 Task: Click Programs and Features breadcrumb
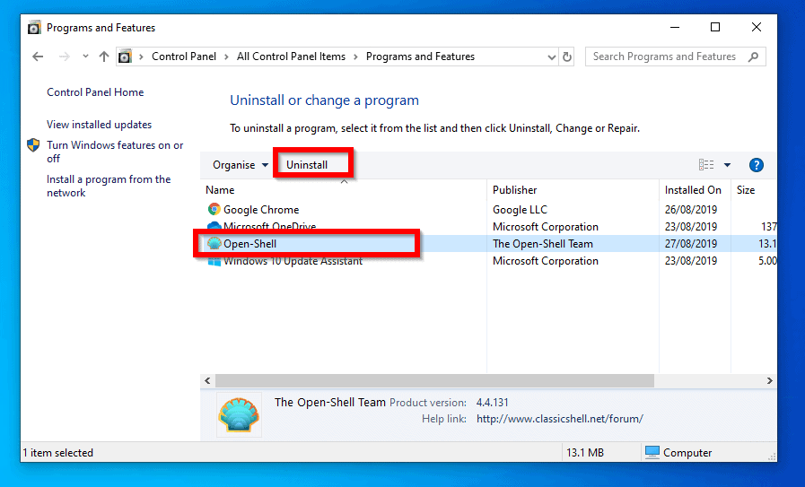pyautogui.click(x=421, y=57)
